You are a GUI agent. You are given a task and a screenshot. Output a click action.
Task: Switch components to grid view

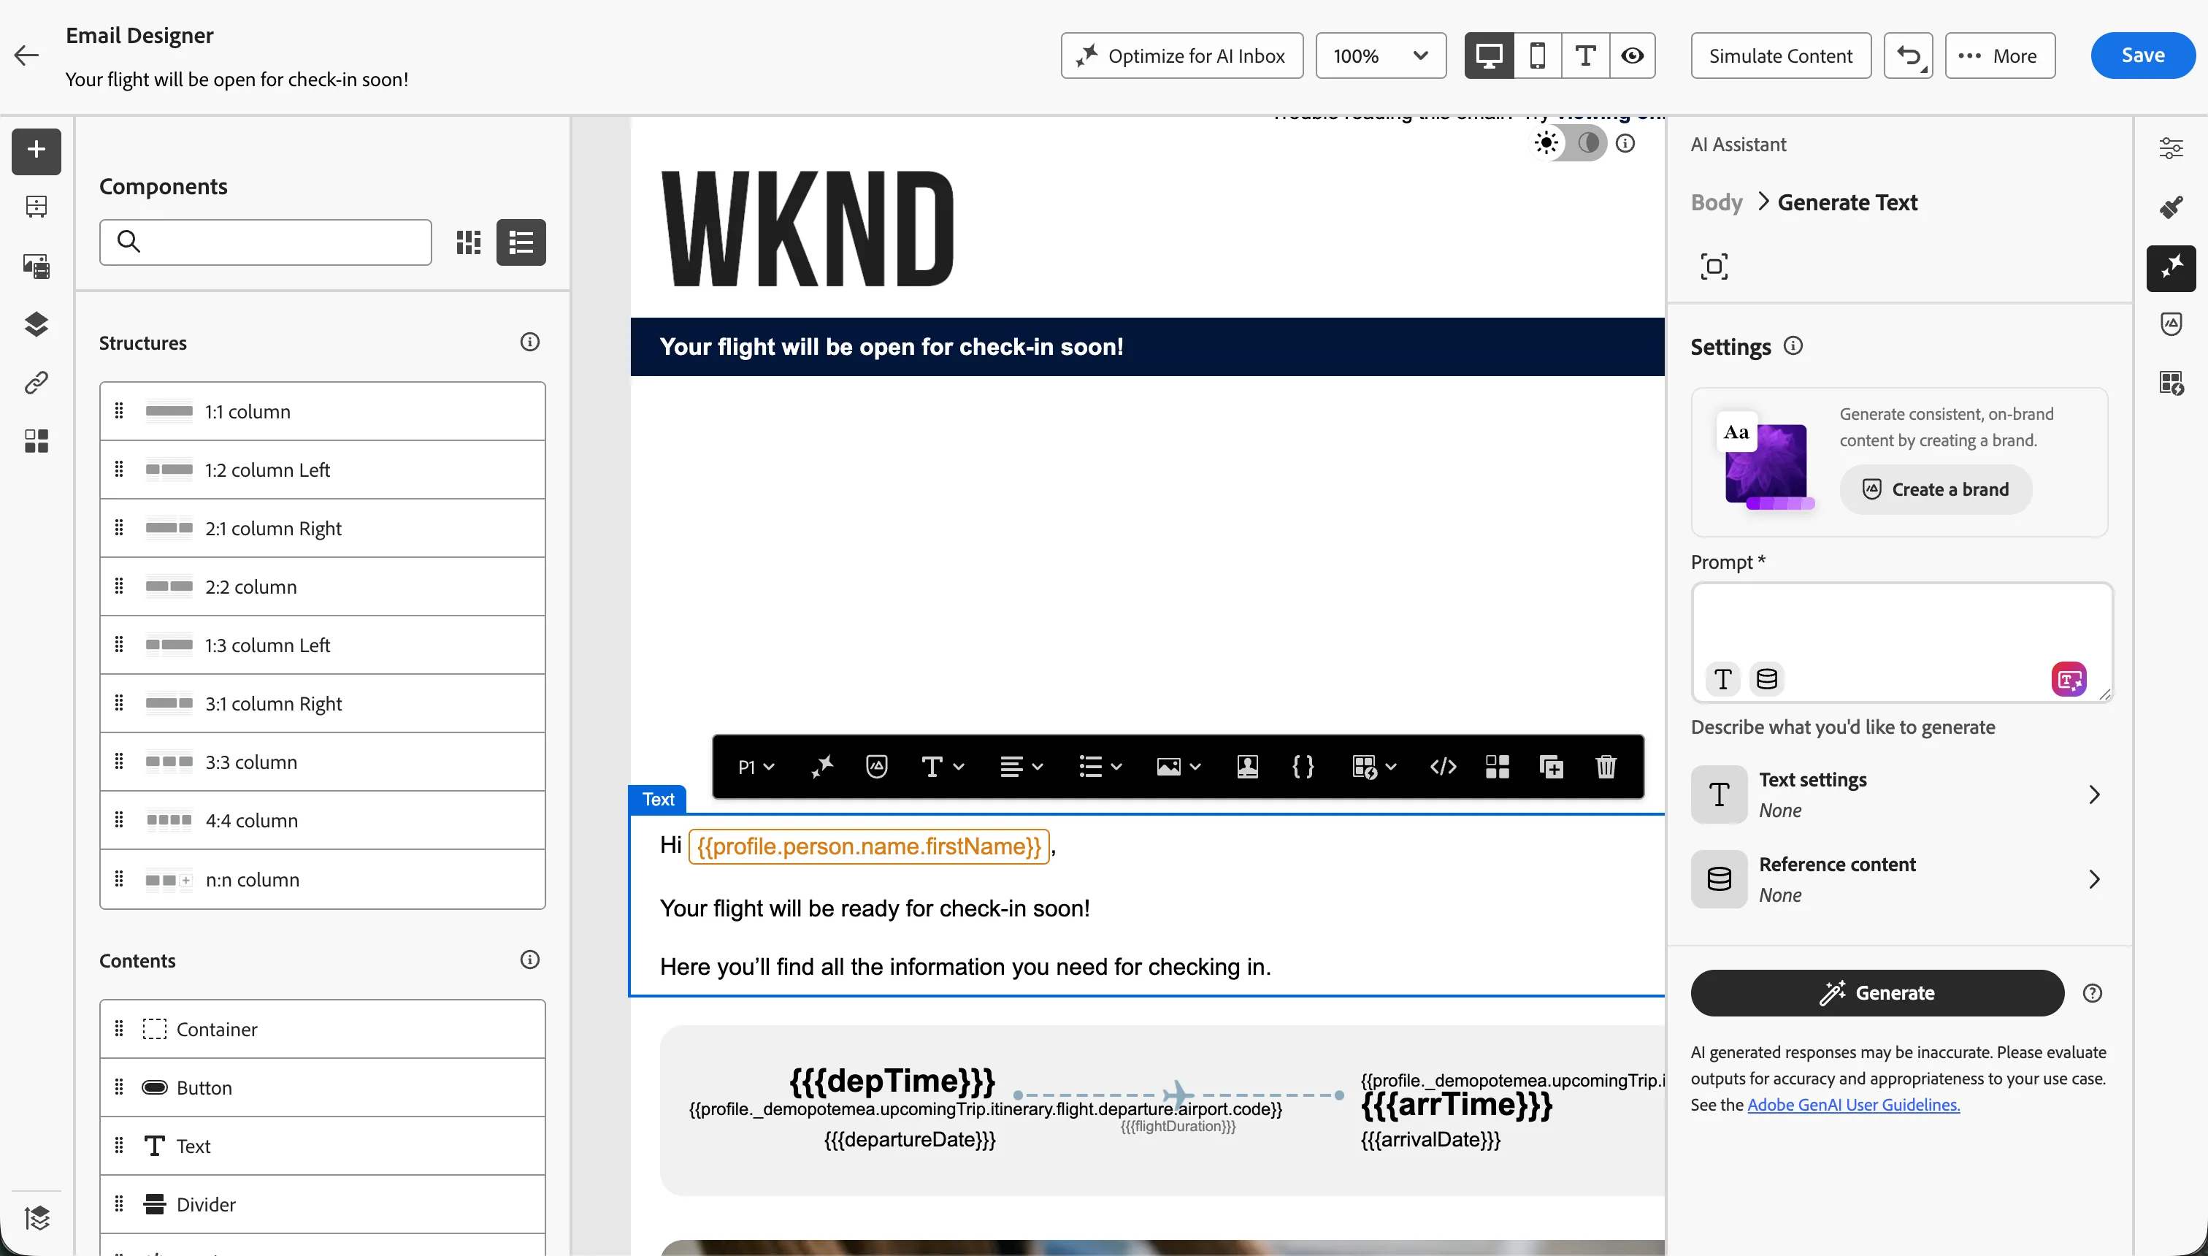pyautogui.click(x=468, y=242)
